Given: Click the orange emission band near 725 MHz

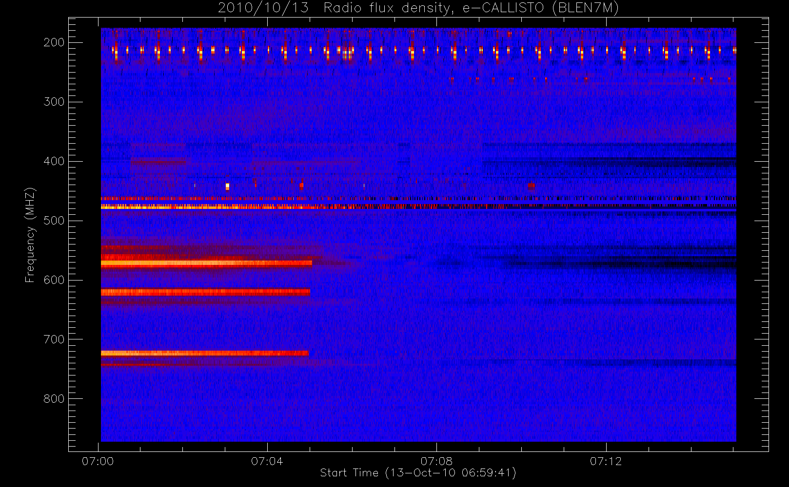Looking at the screenshot, I should [205, 353].
